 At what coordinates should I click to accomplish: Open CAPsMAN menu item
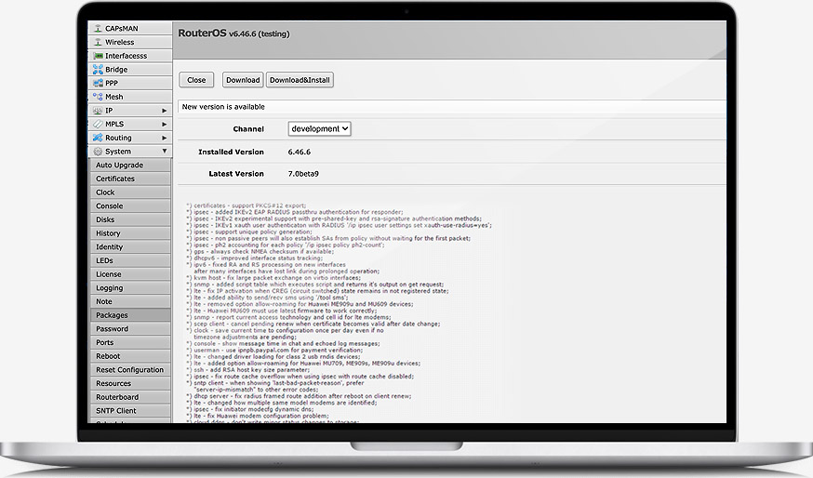click(x=130, y=29)
